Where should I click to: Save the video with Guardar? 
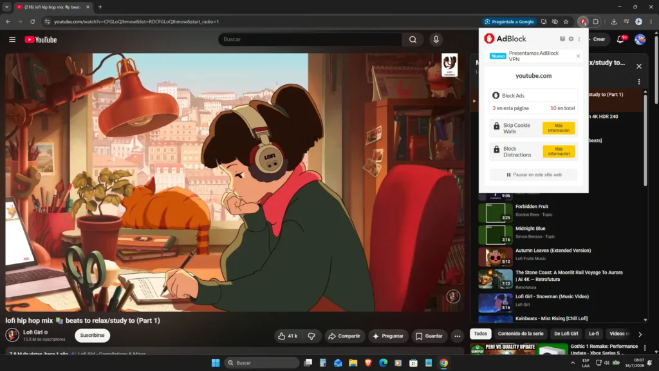click(x=429, y=336)
